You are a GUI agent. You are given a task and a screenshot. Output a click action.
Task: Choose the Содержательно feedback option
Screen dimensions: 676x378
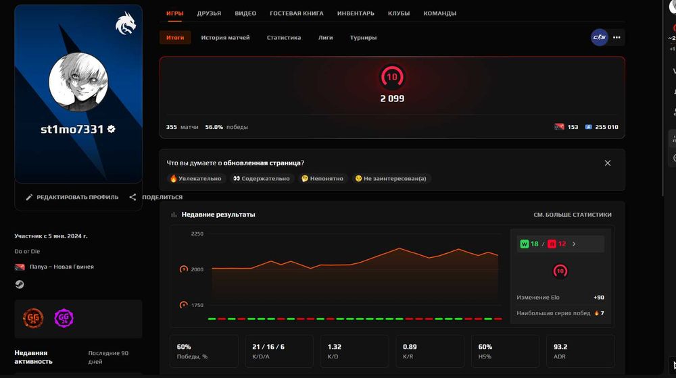pyautogui.click(x=261, y=178)
